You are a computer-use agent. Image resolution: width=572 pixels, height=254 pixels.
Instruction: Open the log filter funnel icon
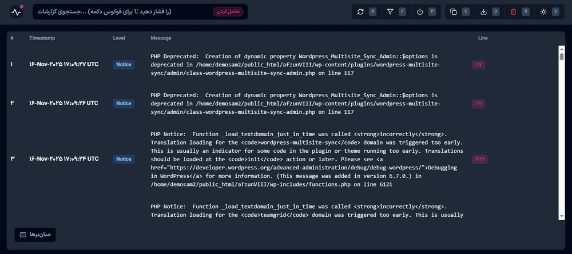390,11
